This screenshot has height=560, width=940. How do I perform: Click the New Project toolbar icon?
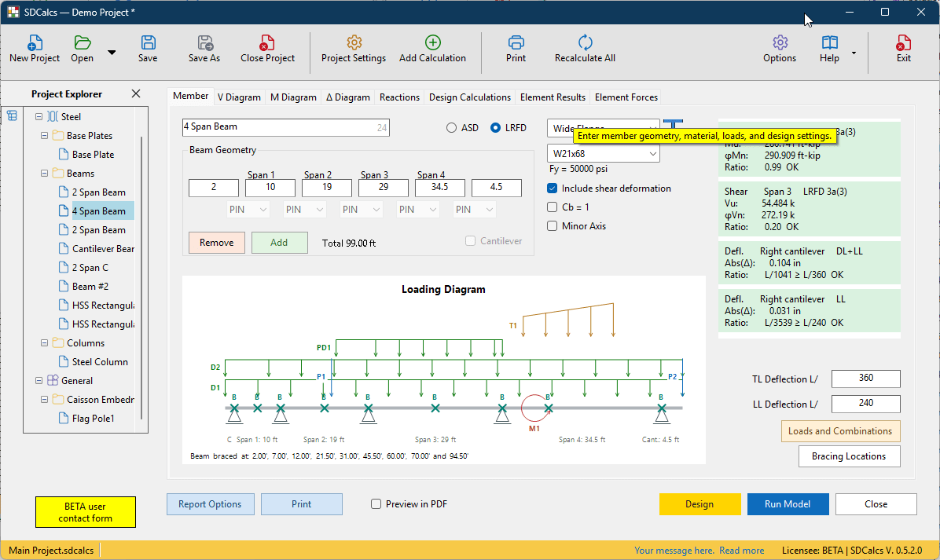point(35,43)
